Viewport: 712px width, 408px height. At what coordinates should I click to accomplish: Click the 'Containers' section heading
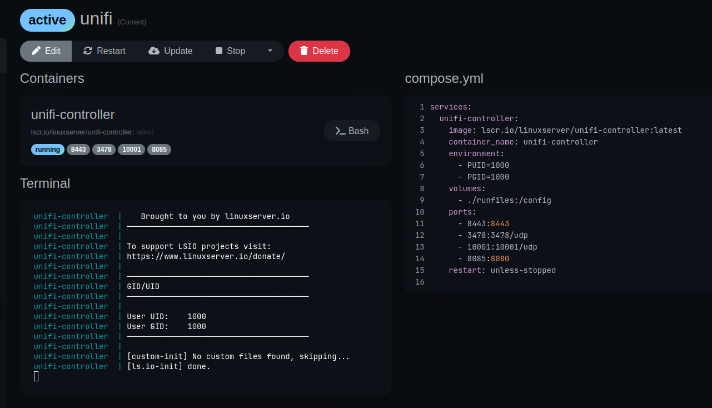[x=52, y=78]
